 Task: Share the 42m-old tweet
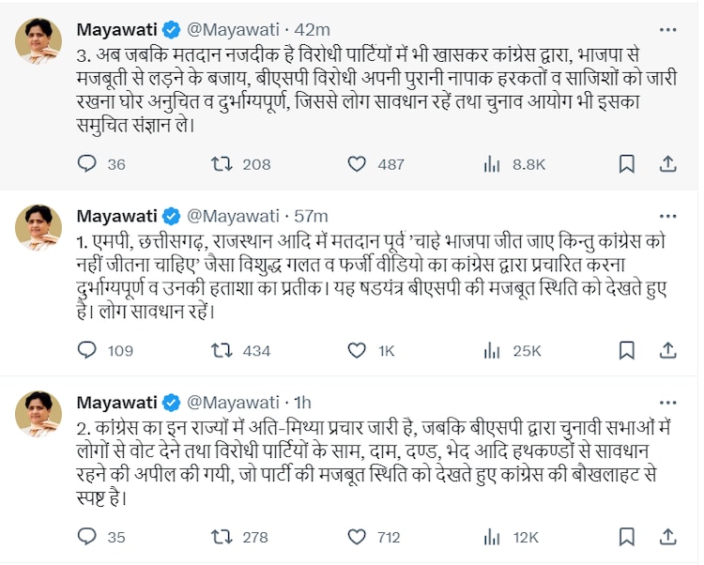click(x=667, y=164)
